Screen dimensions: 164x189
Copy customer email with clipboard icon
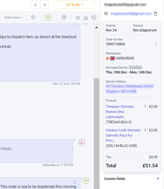(156, 14)
